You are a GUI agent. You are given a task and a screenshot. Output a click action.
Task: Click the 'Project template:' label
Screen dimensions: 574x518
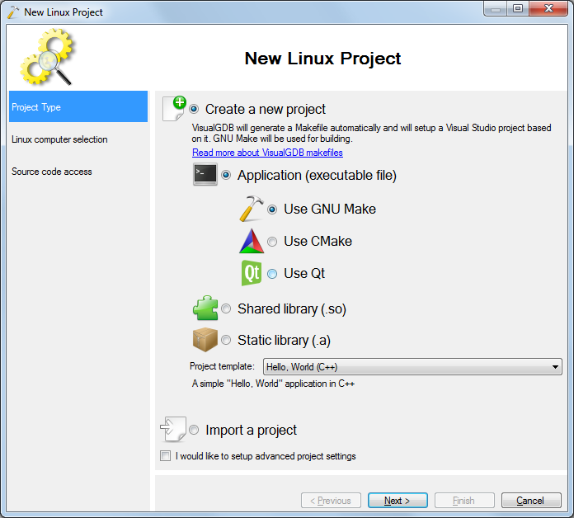[x=222, y=366]
